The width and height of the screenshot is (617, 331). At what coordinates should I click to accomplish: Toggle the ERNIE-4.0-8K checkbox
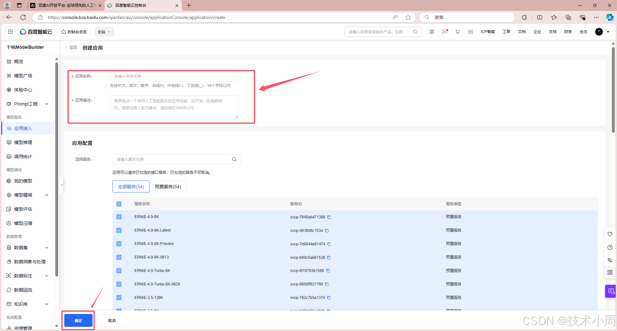119,217
